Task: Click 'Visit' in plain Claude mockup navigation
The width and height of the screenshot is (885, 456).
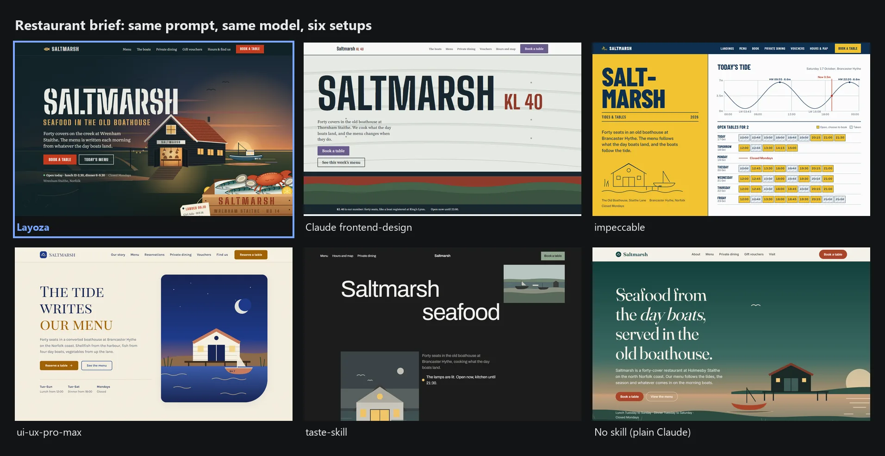Action: point(772,254)
